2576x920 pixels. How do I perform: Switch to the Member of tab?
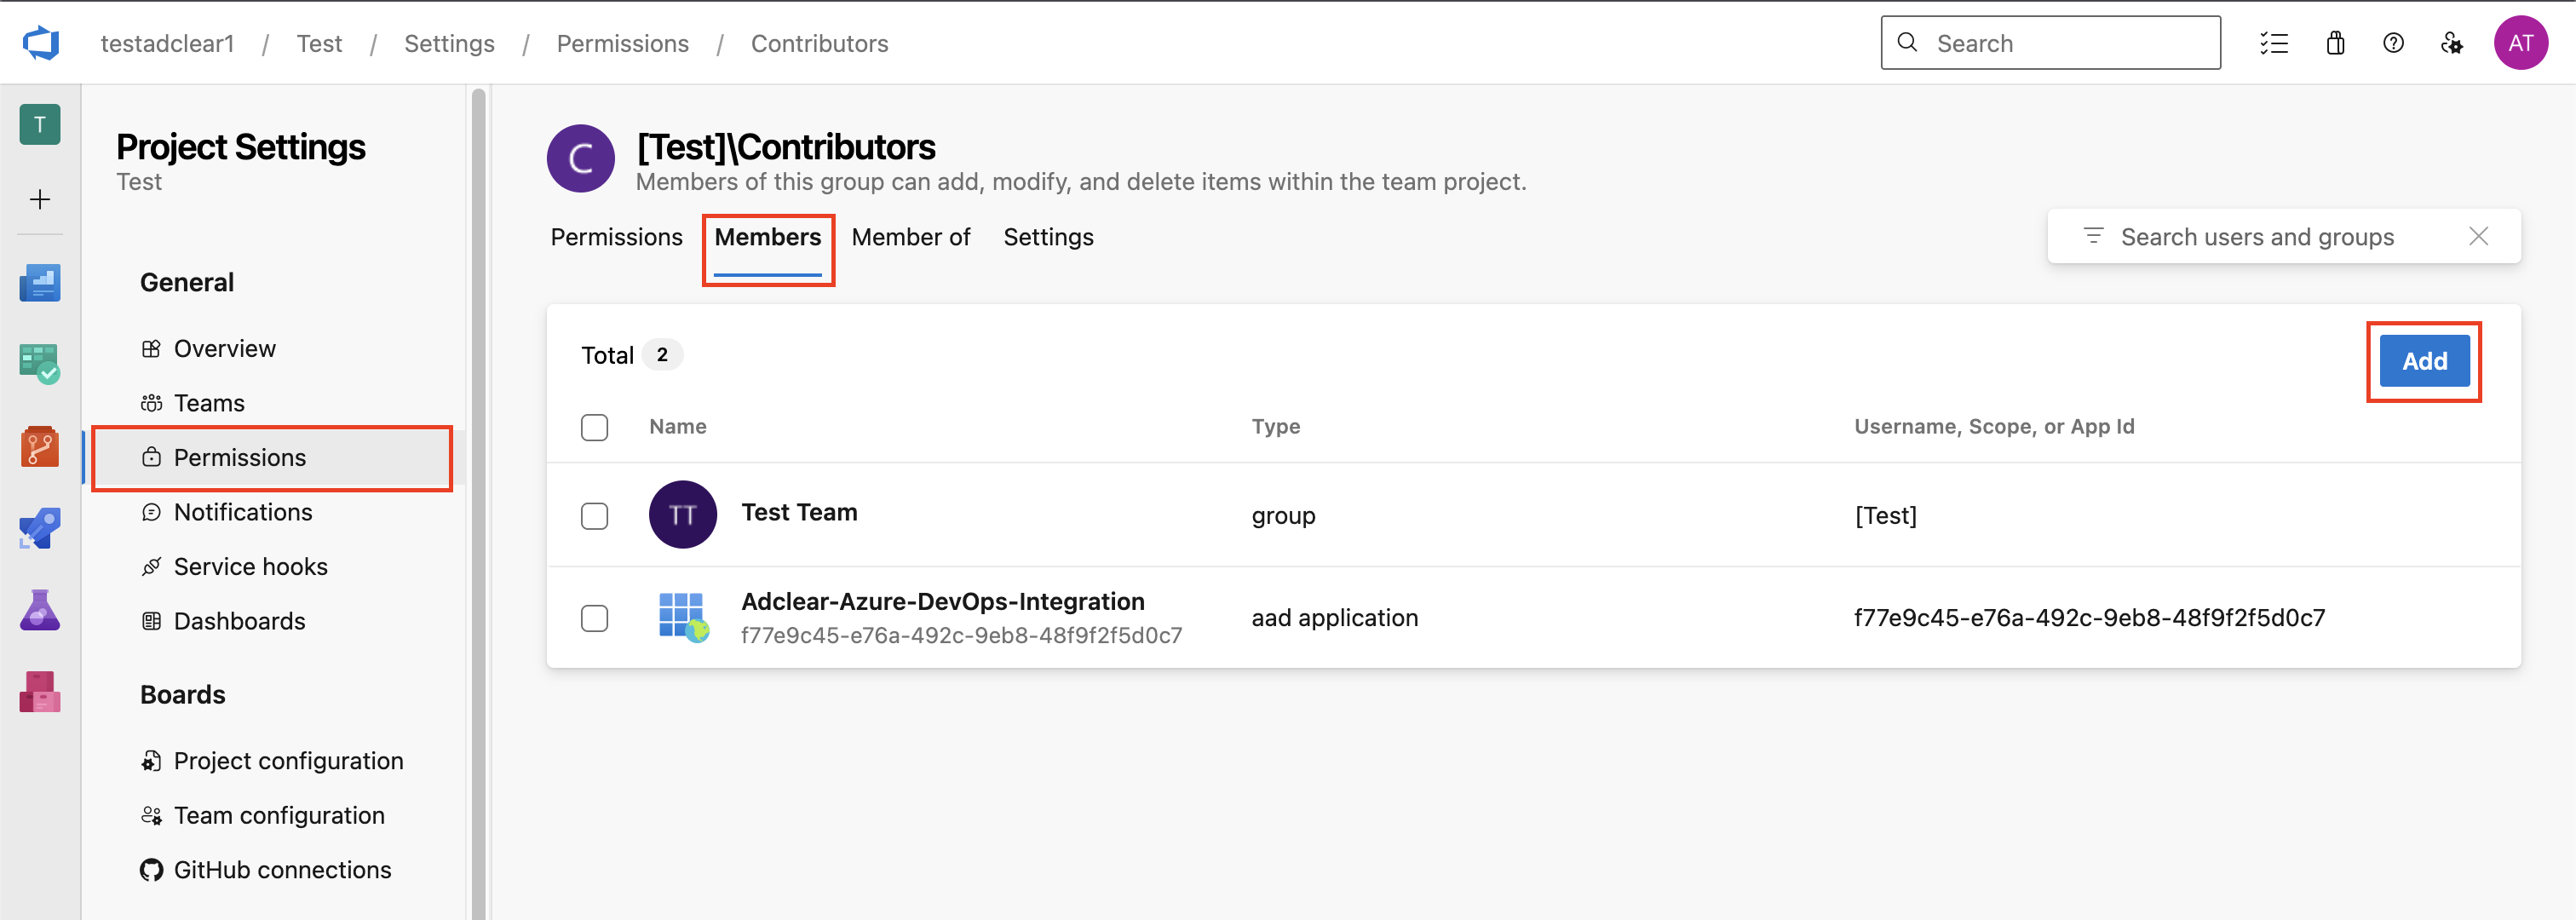coord(911,237)
